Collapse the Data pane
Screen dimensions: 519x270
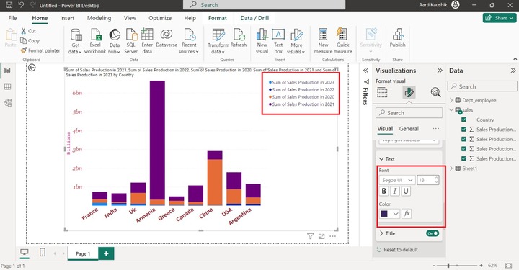click(x=513, y=71)
